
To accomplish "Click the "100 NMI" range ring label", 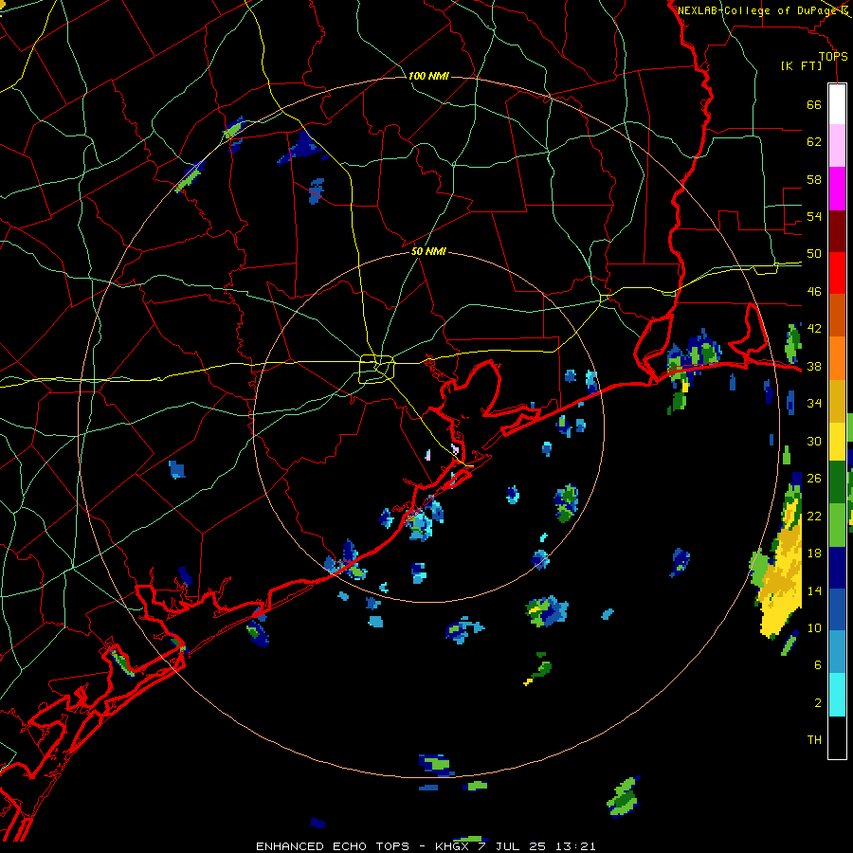I will [x=428, y=76].
